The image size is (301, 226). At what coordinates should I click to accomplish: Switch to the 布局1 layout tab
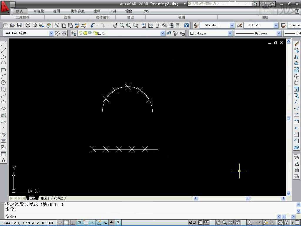click(x=45, y=198)
